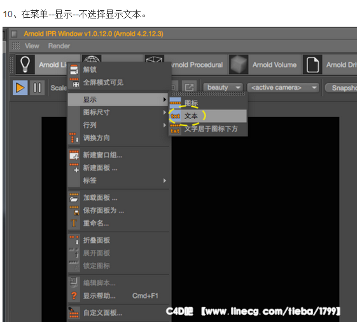Click the 调换方向 icon
The height and width of the screenshot is (322, 357).
74,137
